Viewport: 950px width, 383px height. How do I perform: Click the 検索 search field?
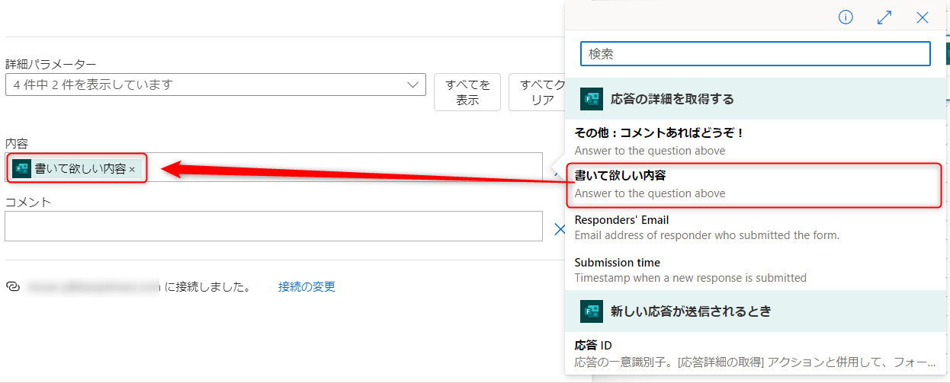(756, 53)
